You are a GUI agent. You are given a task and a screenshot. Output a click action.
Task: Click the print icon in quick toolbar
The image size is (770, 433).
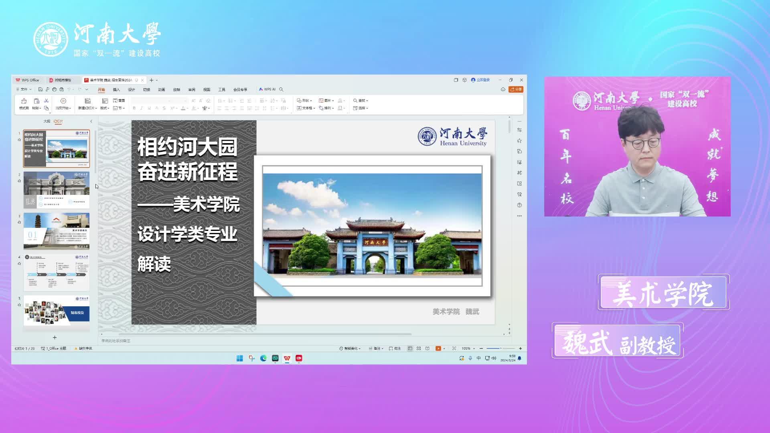point(54,89)
